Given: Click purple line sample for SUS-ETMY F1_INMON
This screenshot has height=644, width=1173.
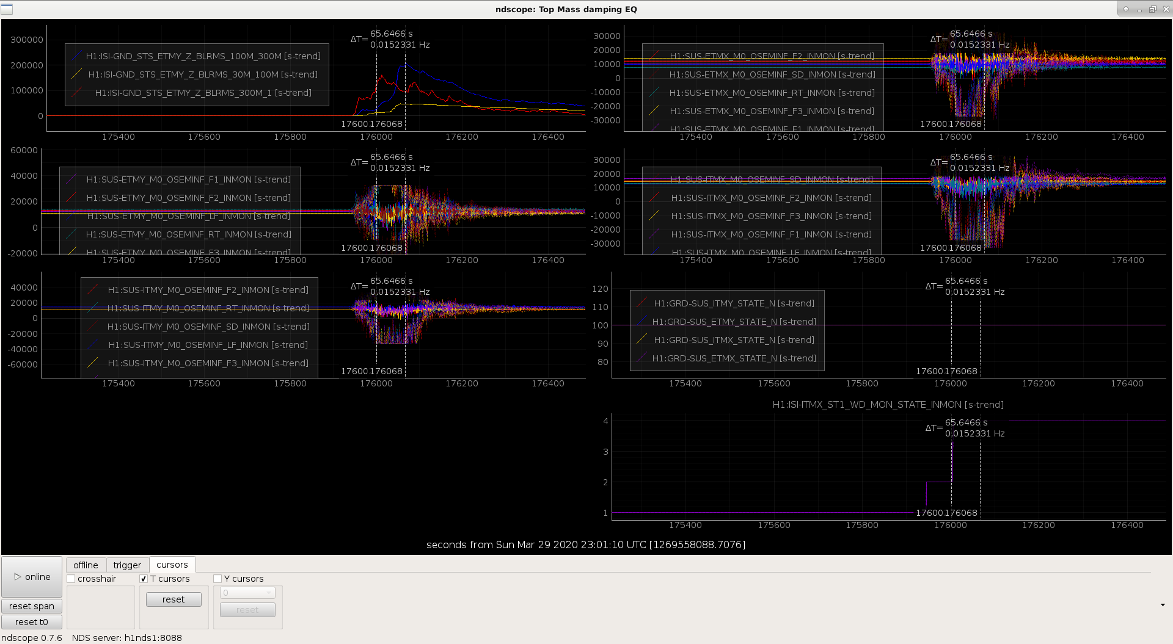Looking at the screenshot, I should (x=71, y=179).
